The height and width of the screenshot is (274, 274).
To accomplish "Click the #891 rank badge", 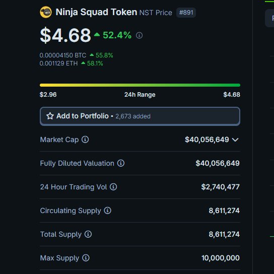I will tap(186, 13).
